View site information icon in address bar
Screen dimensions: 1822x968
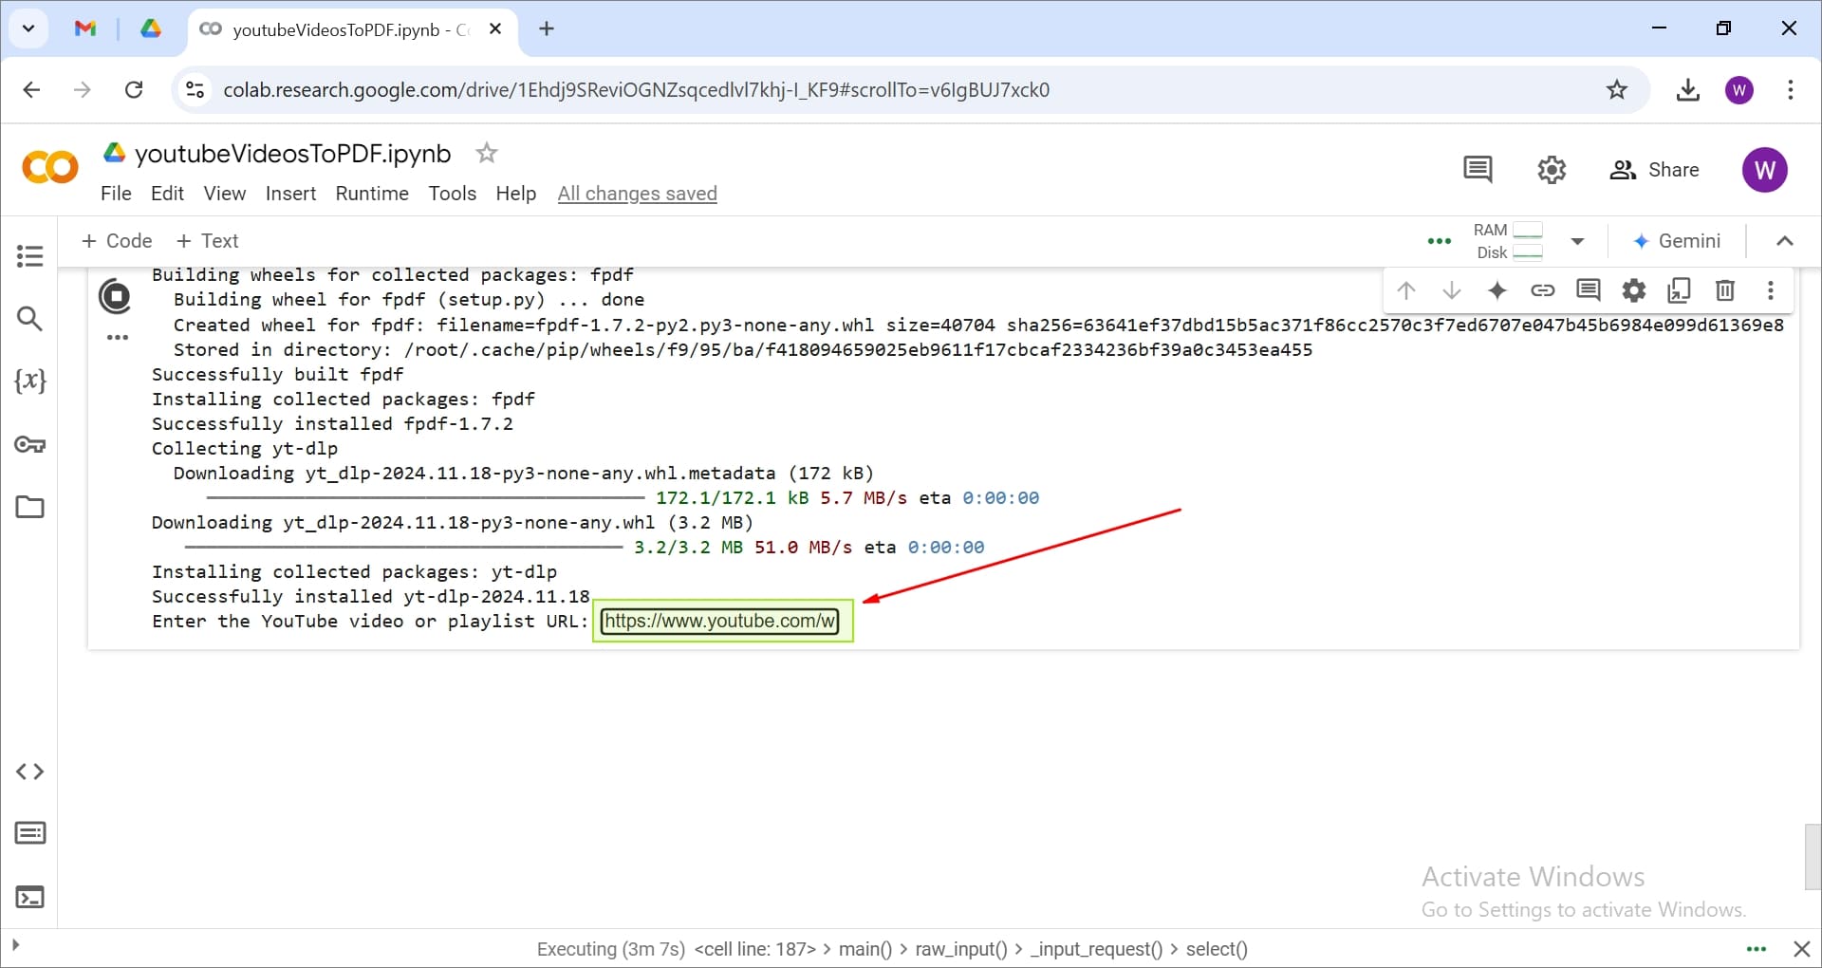(x=195, y=90)
